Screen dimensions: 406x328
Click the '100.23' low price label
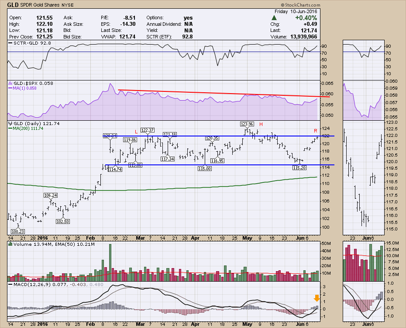(17, 231)
